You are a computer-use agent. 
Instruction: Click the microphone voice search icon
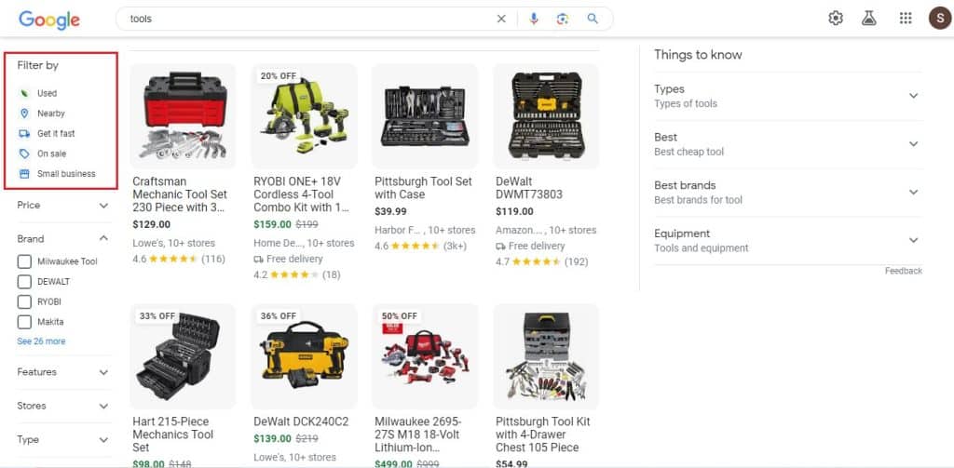[534, 19]
